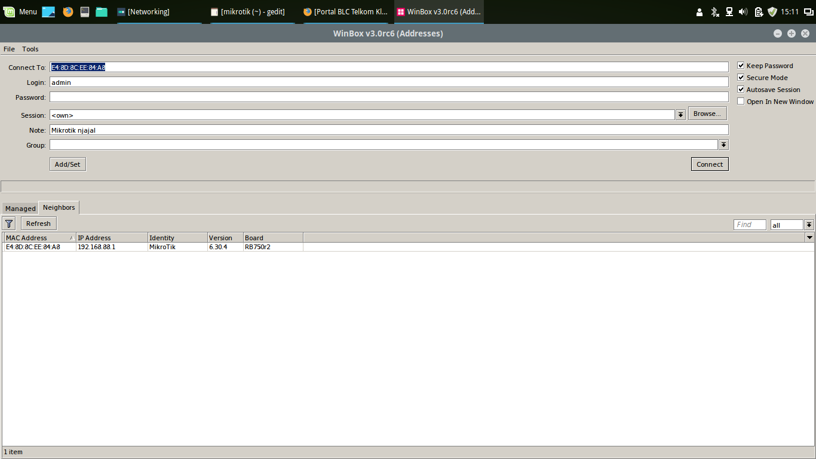Switch to Portal BLC Telkom Firefox window
The height and width of the screenshot is (459, 816).
345,11
